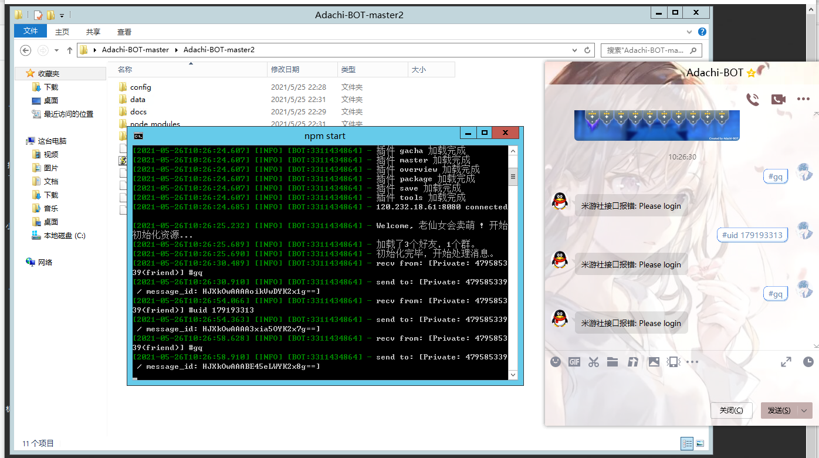The height and width of the screenshot is (458, 819).
Task: Start a video call from the chat header
Action: point(778,100)
